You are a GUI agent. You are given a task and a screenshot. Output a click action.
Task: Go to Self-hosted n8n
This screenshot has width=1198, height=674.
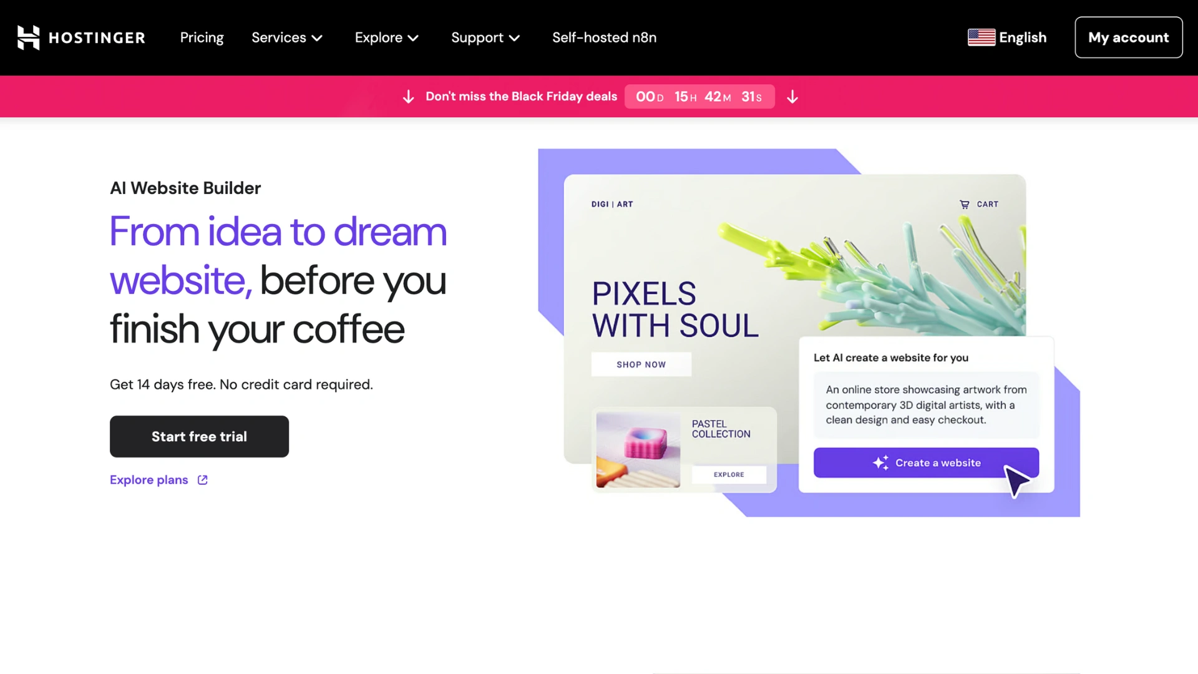(x=604, y=37)
